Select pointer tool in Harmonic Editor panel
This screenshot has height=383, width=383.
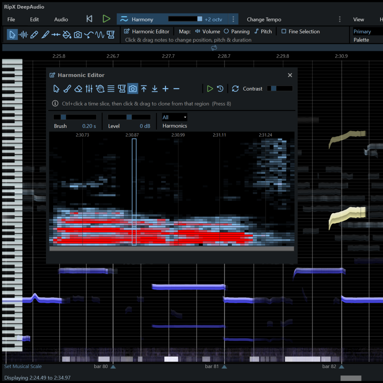pos(56,89)
